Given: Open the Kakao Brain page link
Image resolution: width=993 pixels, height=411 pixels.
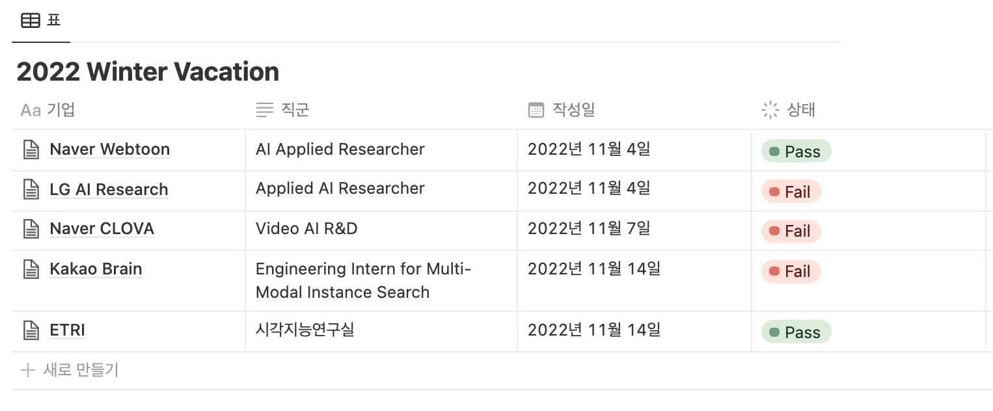Looking at the screenshot, I should click(x=96, y=269).
